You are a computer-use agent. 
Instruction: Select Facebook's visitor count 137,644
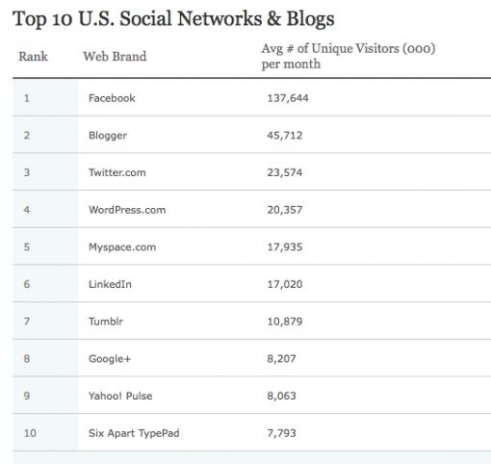pos(288,98)
